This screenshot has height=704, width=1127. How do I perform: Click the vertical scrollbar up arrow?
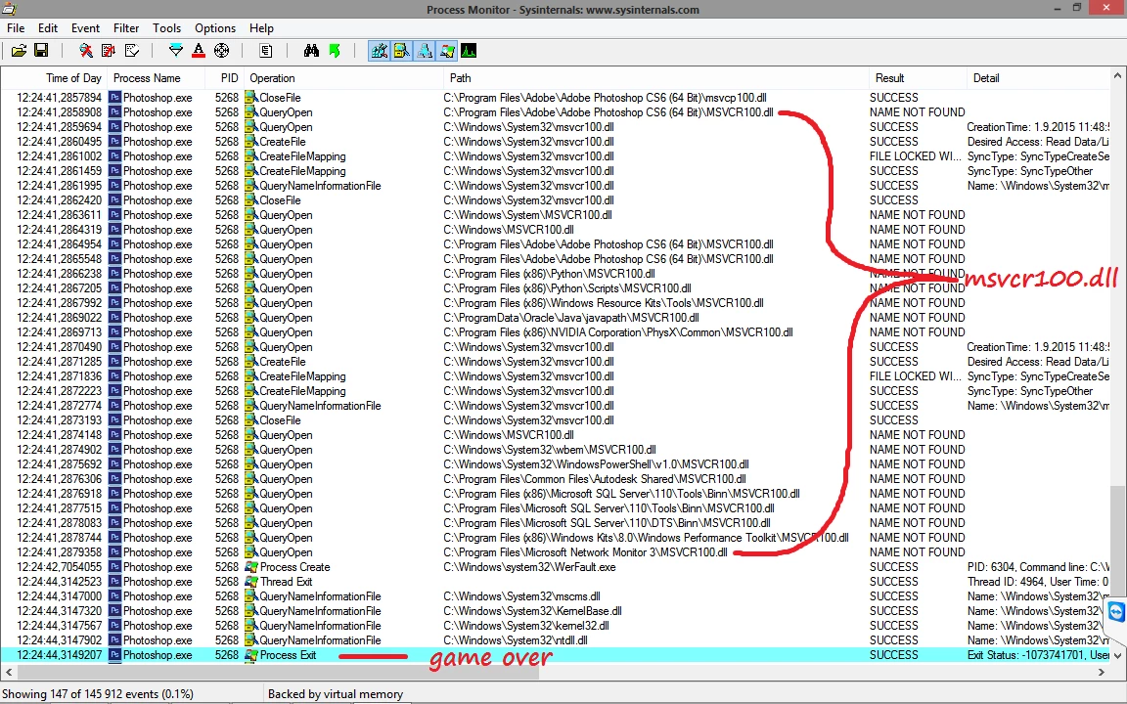coord(1117,75)
